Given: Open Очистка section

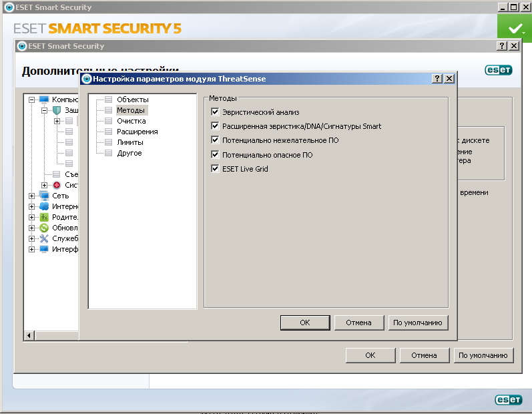Looking at the screenshot, I should click(x=131, y=121).
